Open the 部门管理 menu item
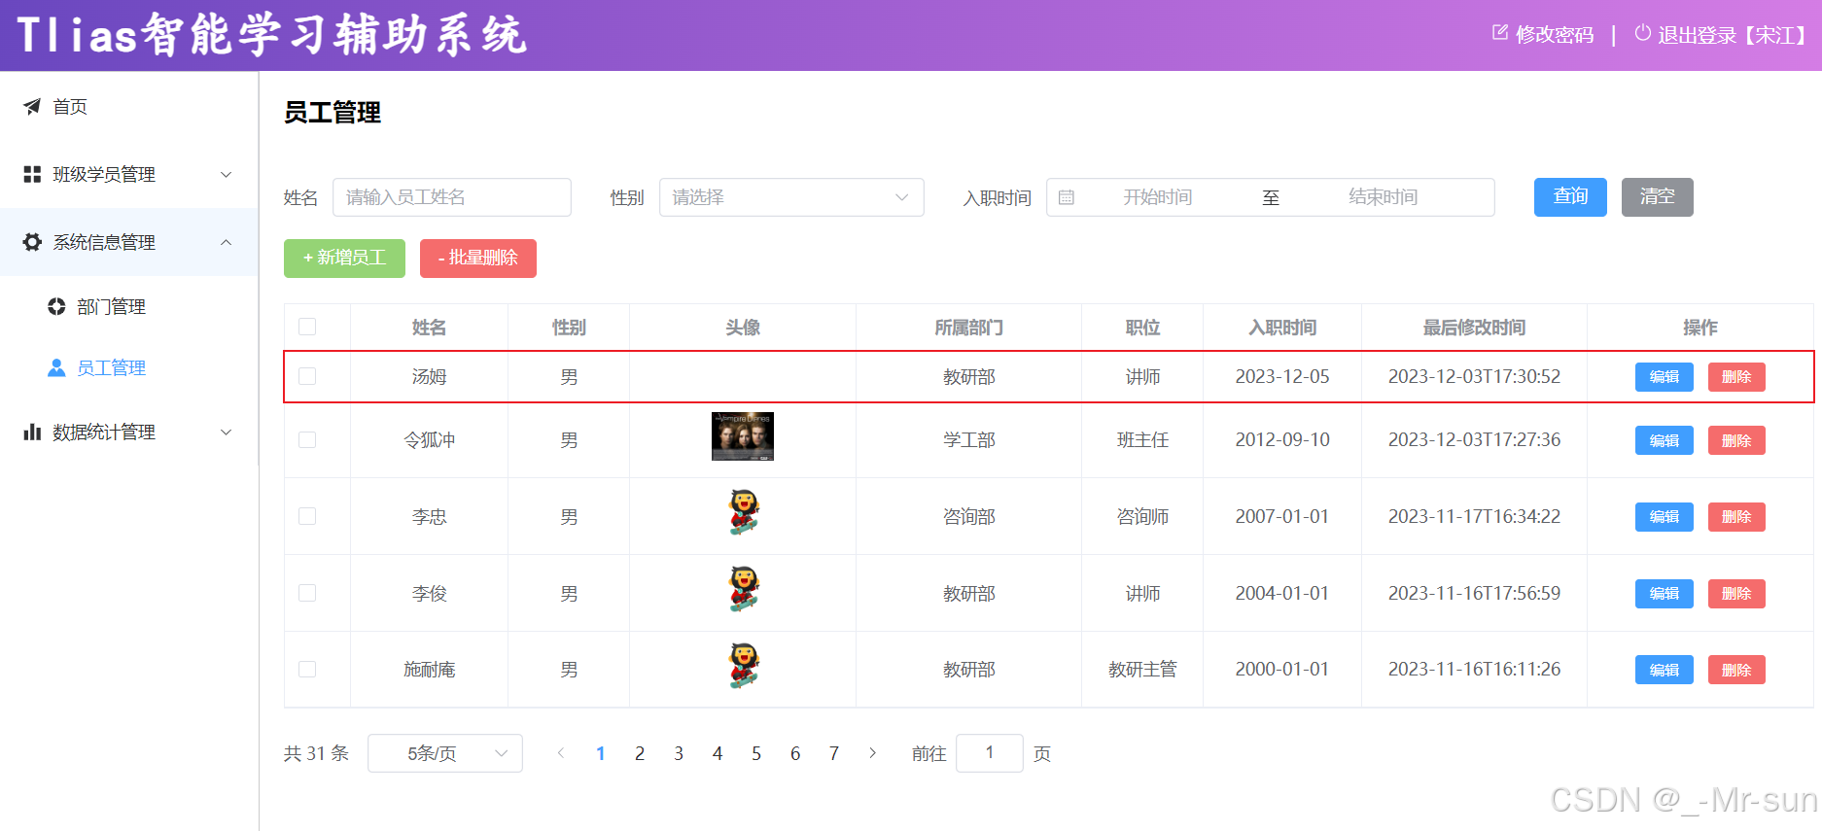 tap(129, 306)
